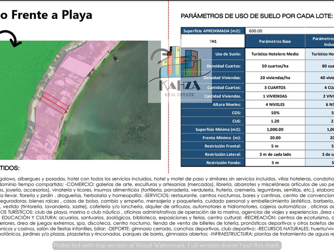Click the 'Cantidad Viviendas.' row label

pos(223,96)
